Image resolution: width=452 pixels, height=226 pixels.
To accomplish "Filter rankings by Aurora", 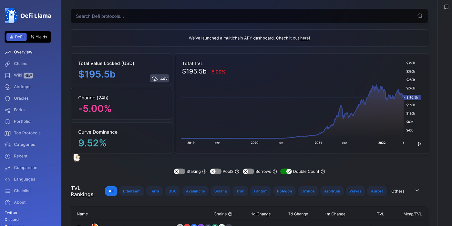I will (377, 191).
